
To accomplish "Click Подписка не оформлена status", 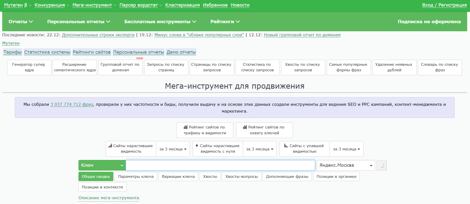I will tap(429, 22).
